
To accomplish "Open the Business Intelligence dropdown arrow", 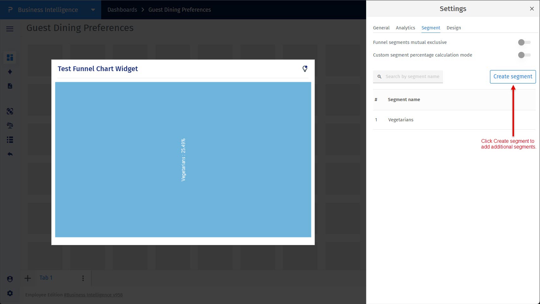I will tap(93, 10).
